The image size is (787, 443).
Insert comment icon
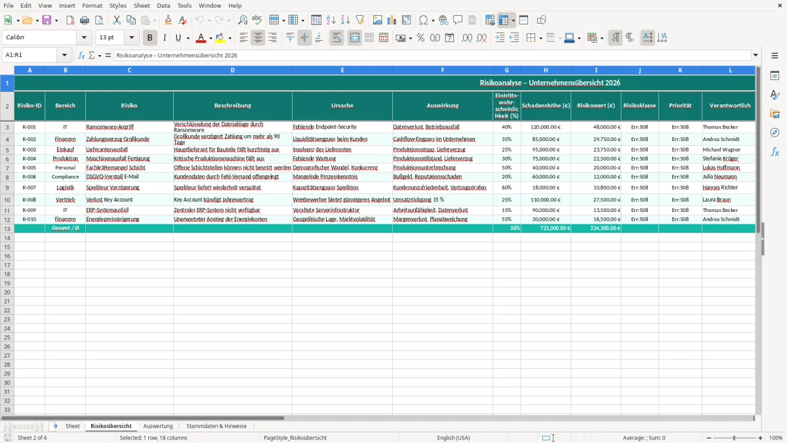pyautogui.click(x=458, y=20)
